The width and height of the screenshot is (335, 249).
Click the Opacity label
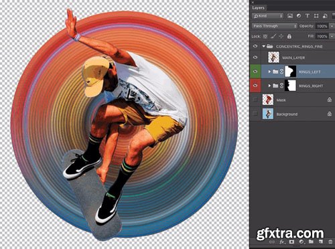point(307,26)
